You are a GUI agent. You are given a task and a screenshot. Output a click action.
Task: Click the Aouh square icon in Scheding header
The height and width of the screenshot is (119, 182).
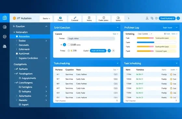(x=165, y=34)
